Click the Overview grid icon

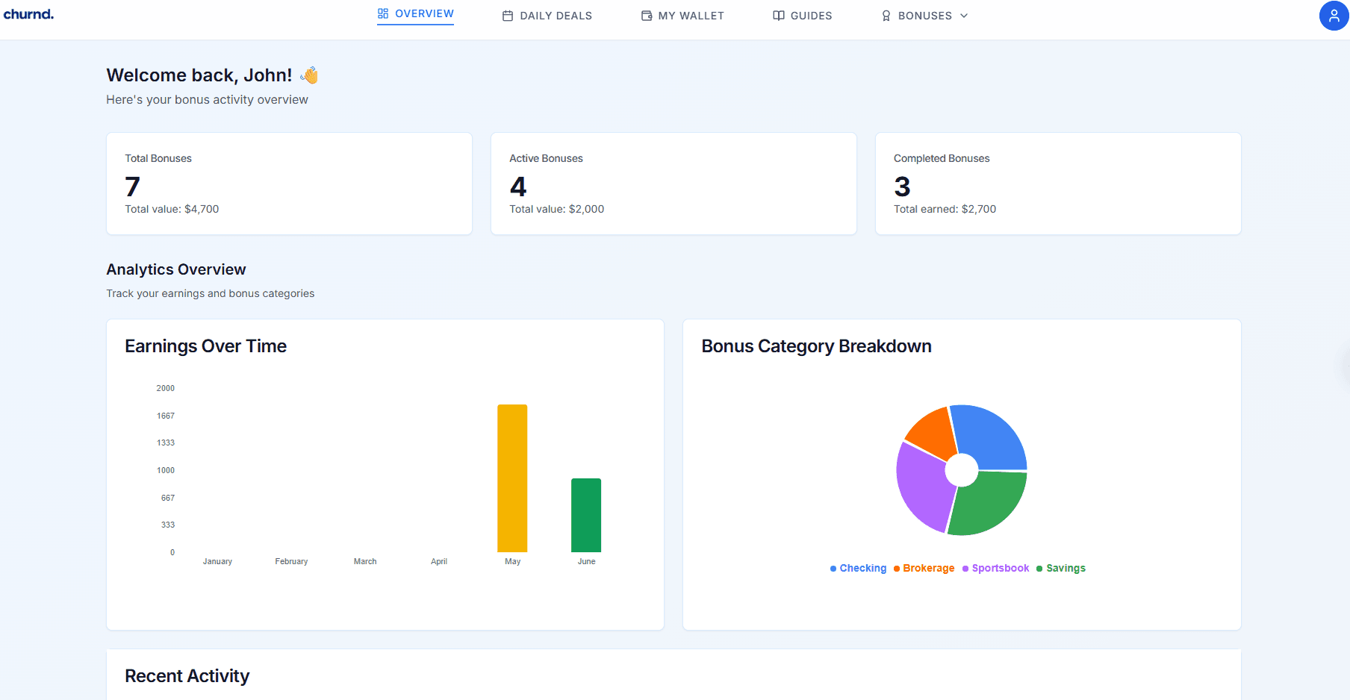(x=383, y=13)
